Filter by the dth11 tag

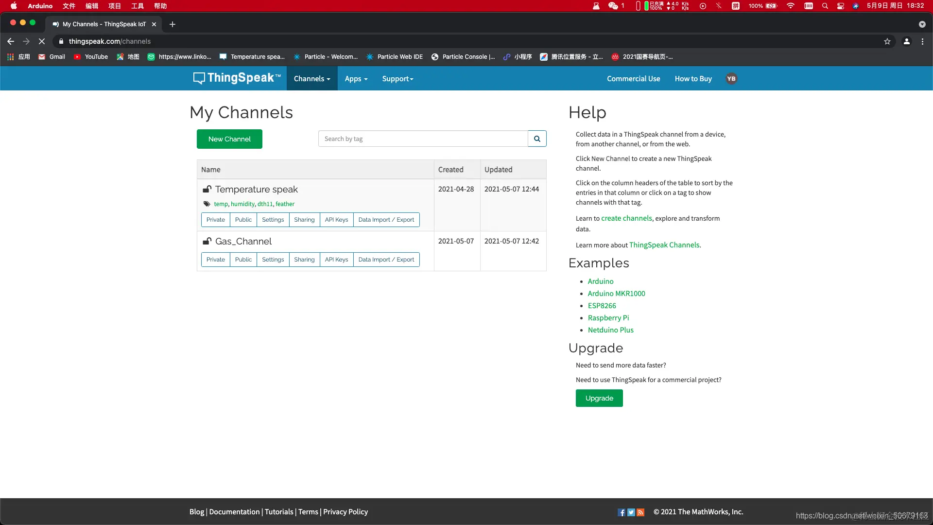265,204
